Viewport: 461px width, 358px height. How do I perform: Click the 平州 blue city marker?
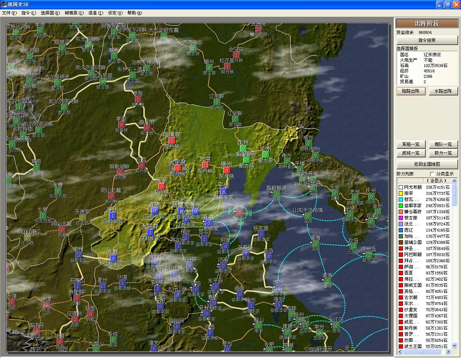(223, 191)
